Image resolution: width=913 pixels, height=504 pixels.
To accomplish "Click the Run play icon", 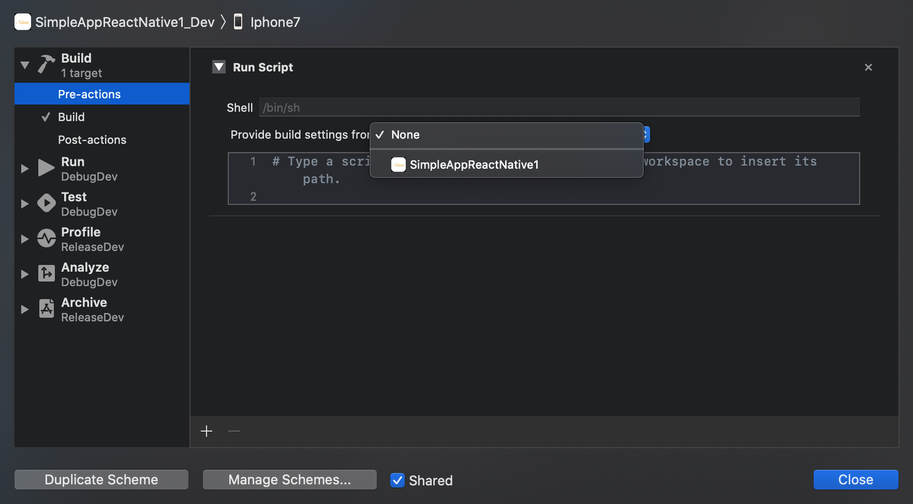I will click(46, 168).
